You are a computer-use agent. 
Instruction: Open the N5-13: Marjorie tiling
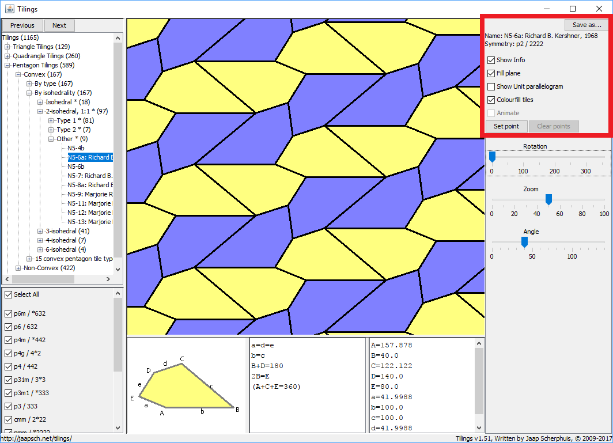[90, 222]
